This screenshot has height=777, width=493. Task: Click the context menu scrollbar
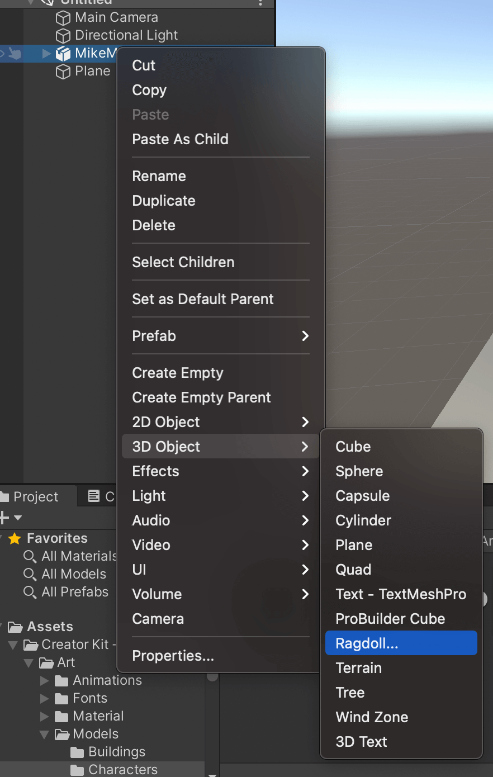pyautogui.click(x=212, y=676)
